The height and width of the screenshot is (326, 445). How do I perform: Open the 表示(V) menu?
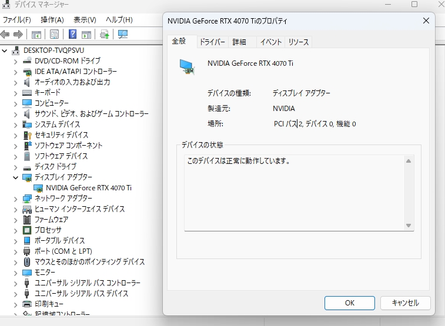pyautogui.click(x=85, y=20)
